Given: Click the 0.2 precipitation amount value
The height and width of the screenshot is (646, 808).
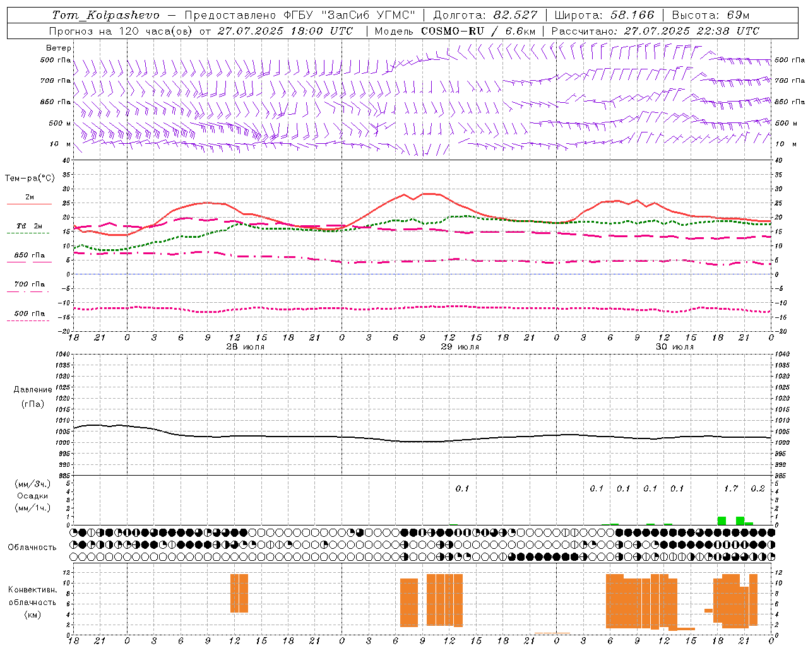Looking at the screenshot, I should click(x=757, y=489).
